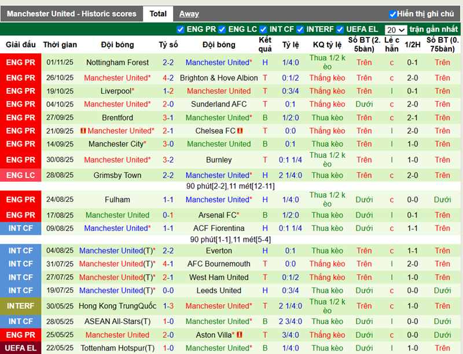The image size is (463, 354).
Task: Toggle the INT CF filter checkbox
Action: point(263,30)
